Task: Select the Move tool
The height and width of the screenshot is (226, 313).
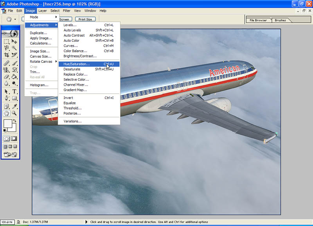Action: tap(14, 41)
